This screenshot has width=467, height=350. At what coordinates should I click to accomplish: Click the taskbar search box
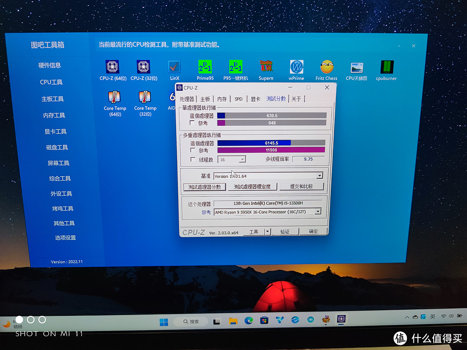(191, 322)
